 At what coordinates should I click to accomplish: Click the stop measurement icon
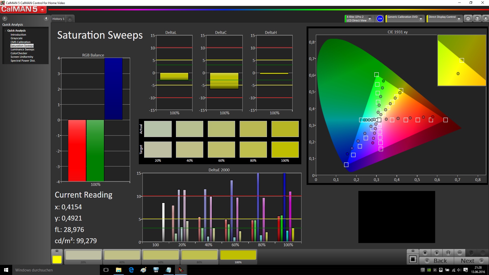click(425, 253)
